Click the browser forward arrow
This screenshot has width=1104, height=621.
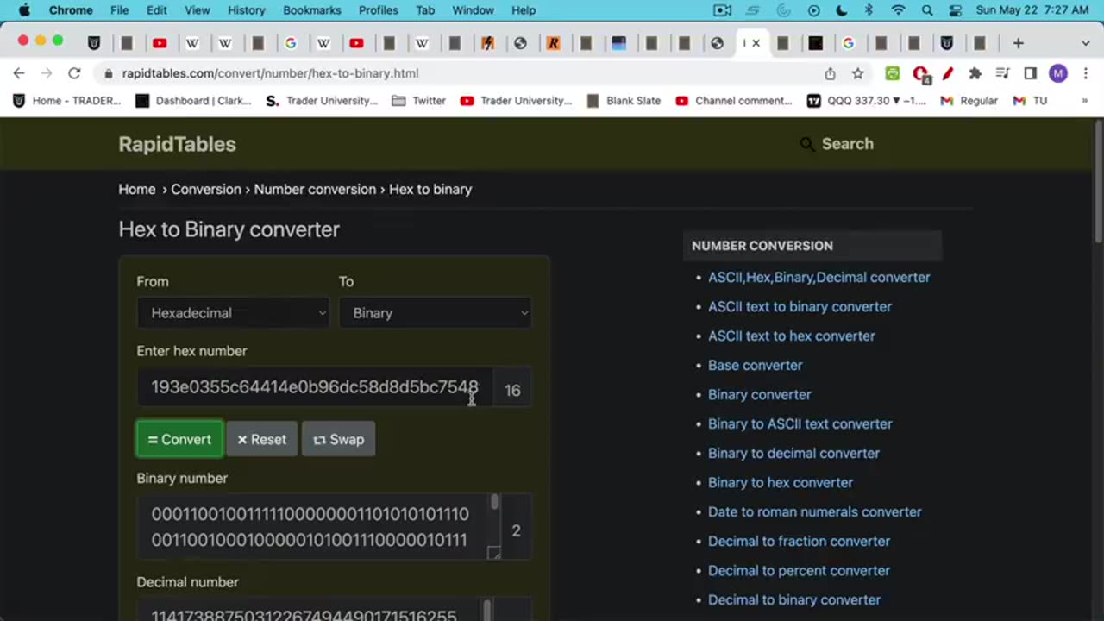47,73
